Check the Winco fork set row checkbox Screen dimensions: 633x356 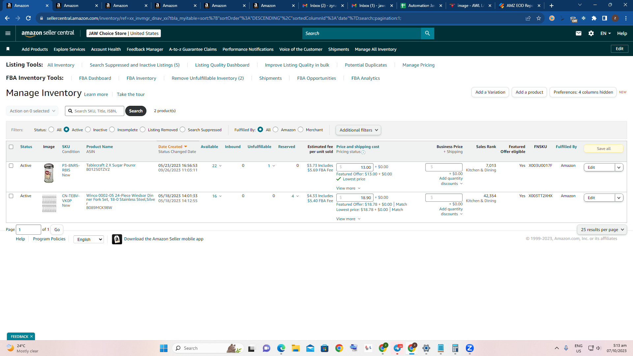11,196
